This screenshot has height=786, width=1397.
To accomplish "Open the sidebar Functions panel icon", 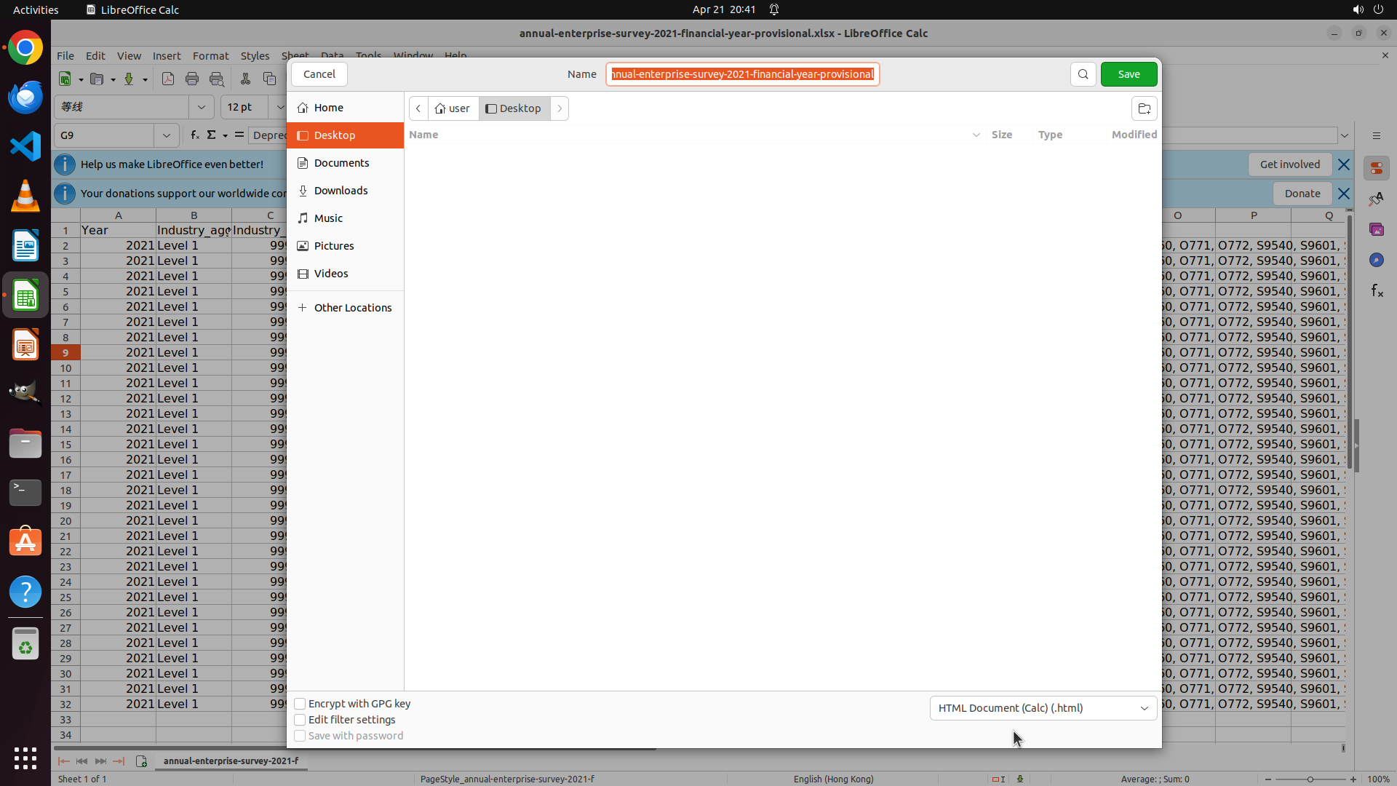I will point(1376,291).
